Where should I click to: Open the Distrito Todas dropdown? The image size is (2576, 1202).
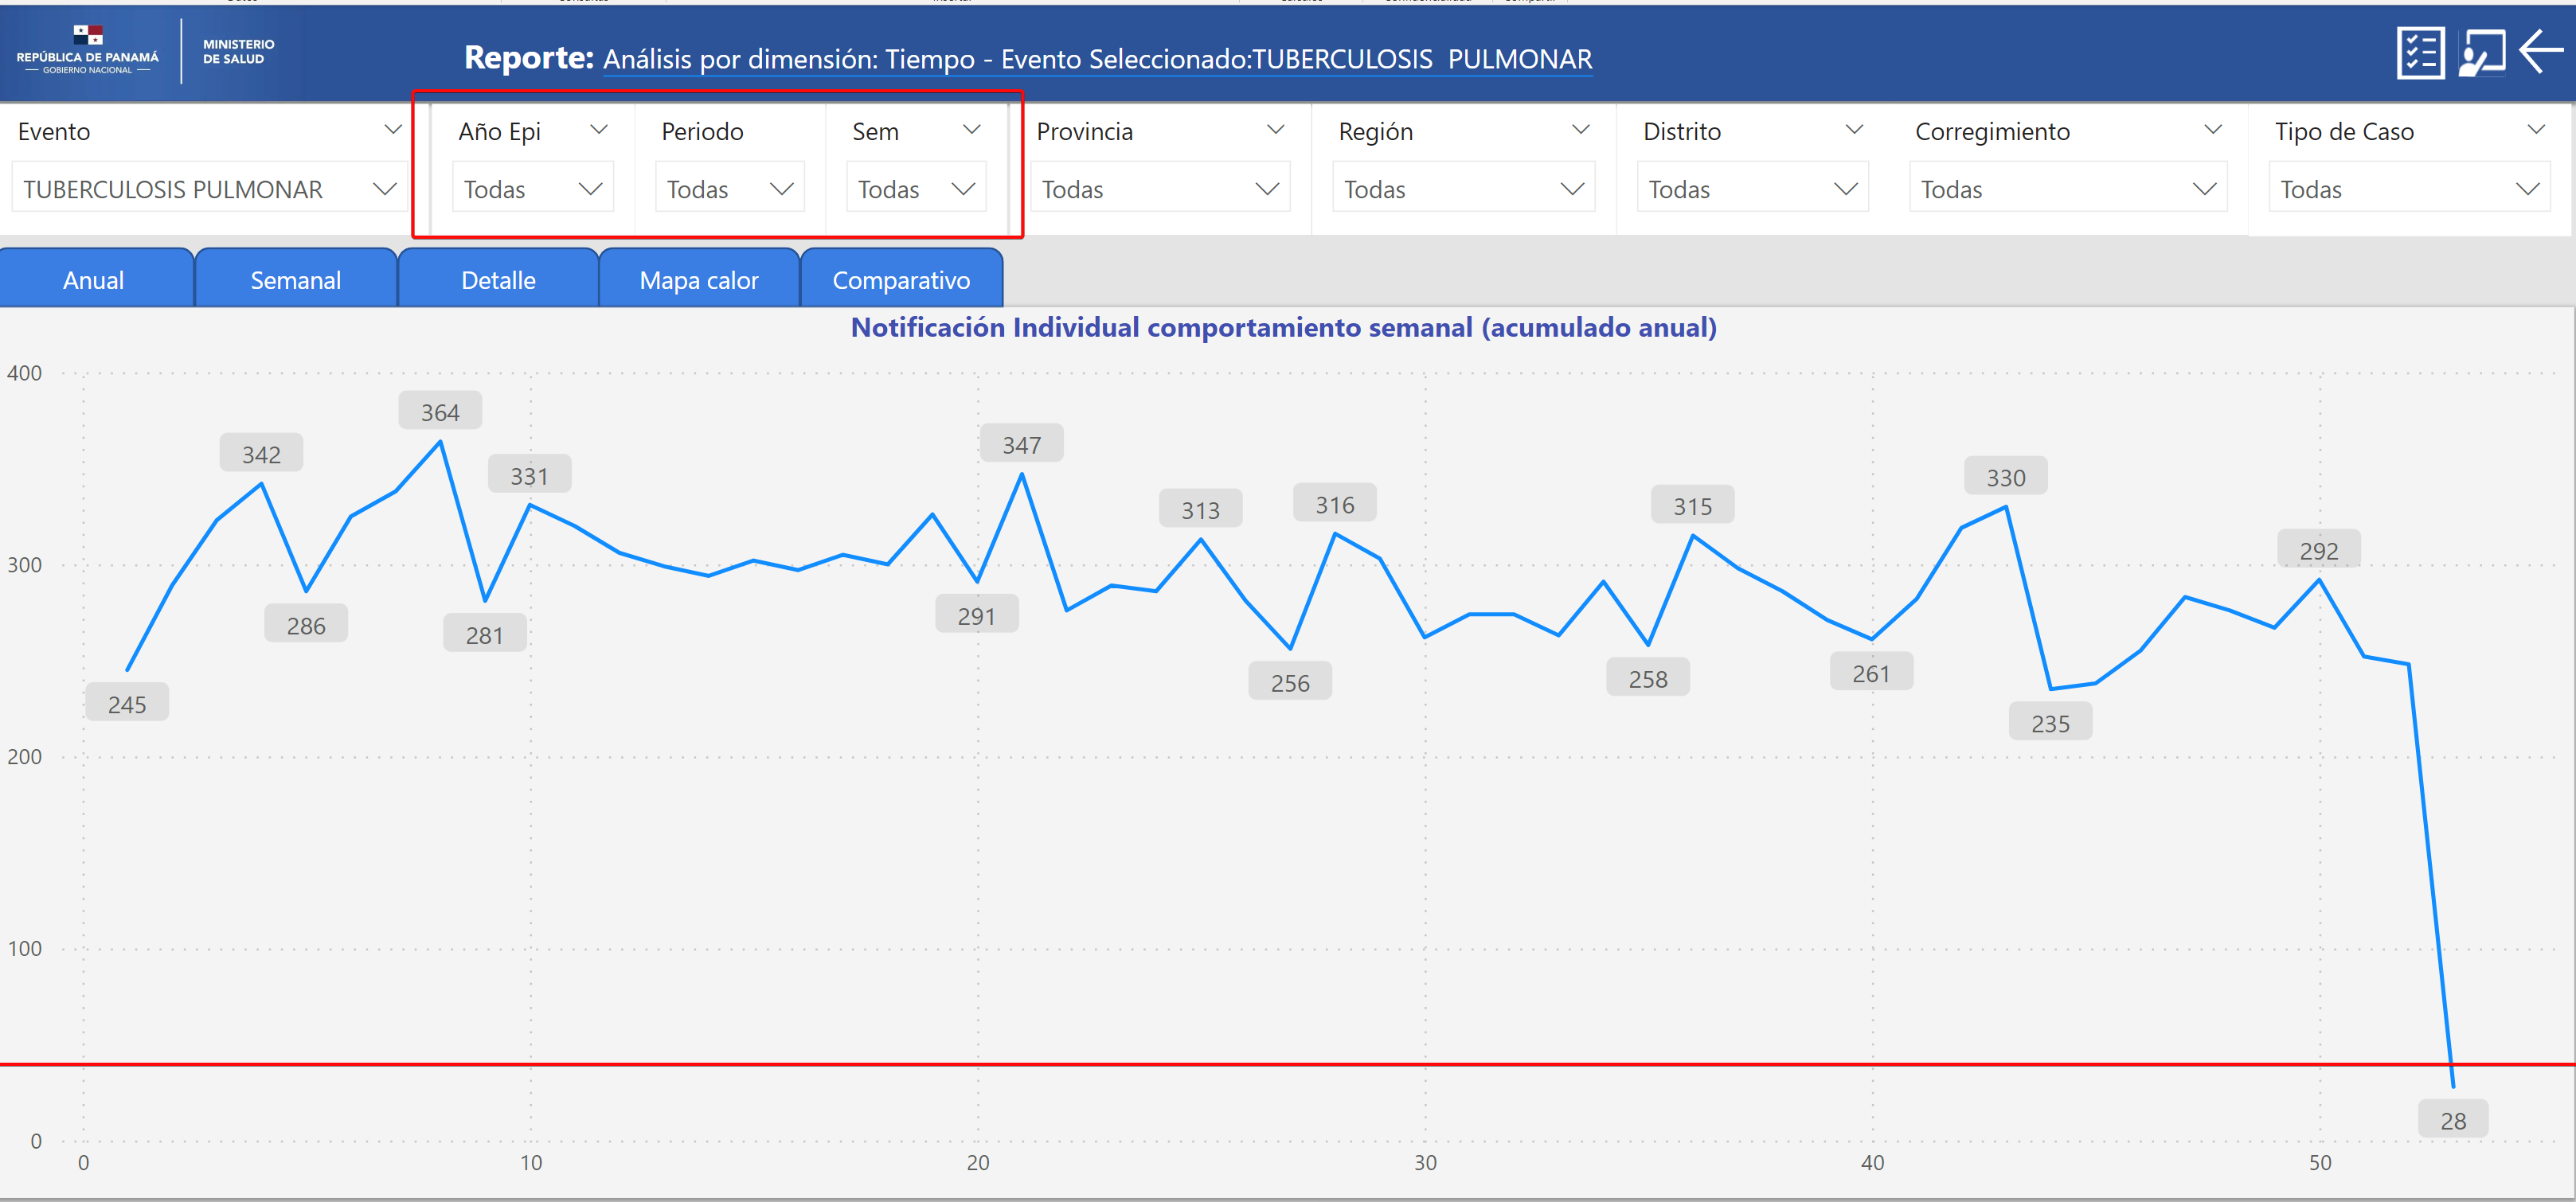[x=1752, y=189]
